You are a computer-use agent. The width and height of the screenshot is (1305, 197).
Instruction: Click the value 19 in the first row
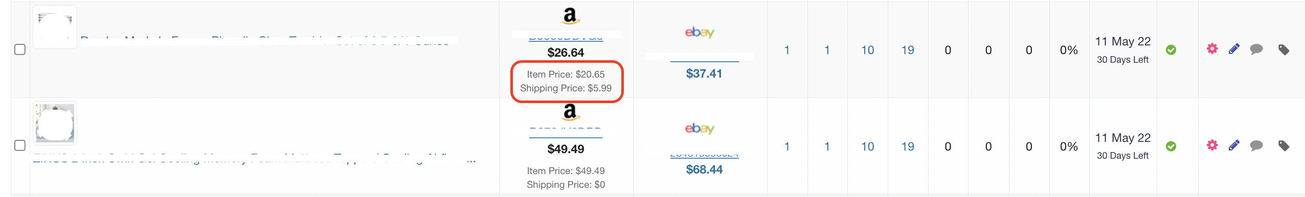[x=908, y=50]
